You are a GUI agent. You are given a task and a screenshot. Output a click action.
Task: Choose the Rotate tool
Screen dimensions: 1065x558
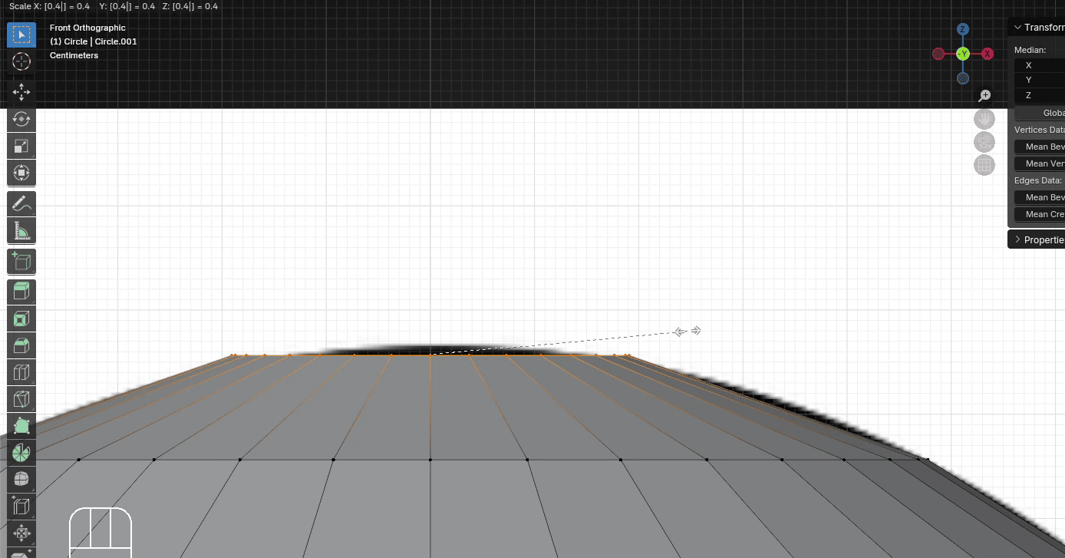(21, 119)
